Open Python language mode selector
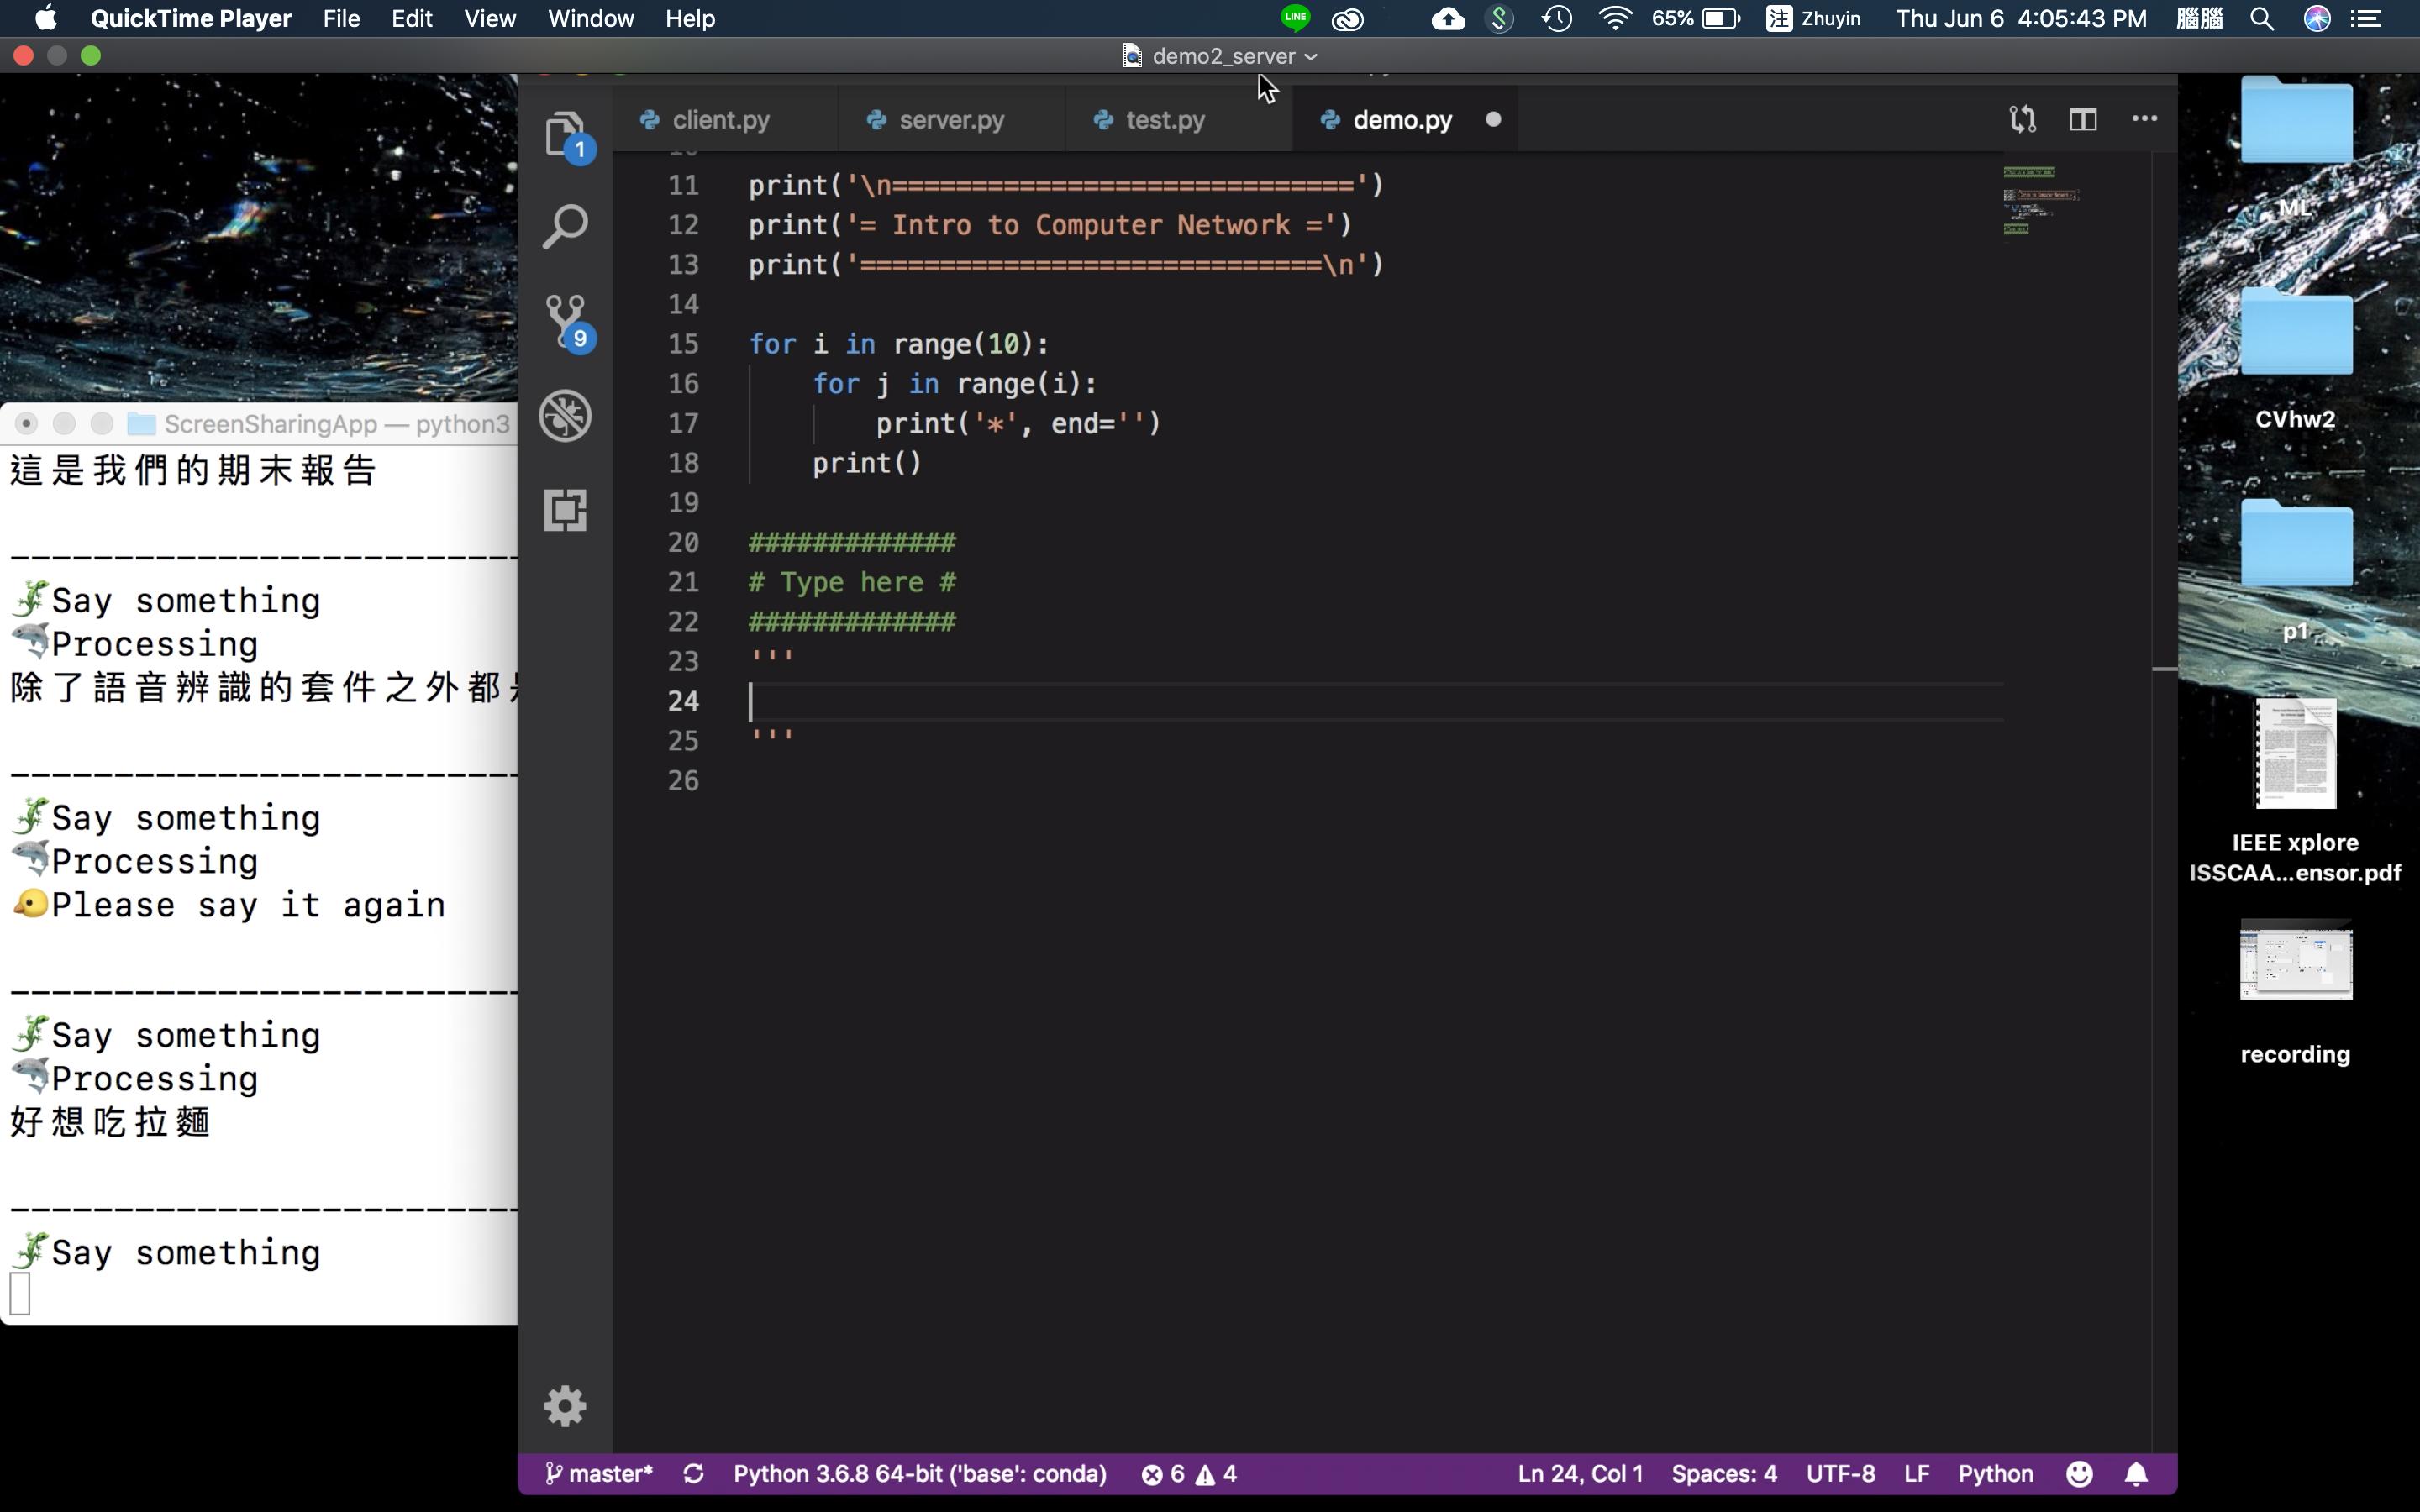 tap(1995, 1474)
